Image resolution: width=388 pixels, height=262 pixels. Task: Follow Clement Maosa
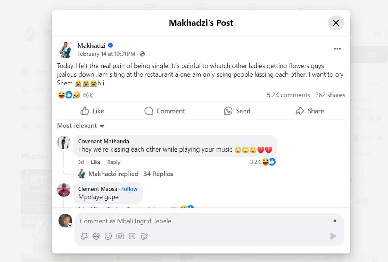(x=129, y=189)
